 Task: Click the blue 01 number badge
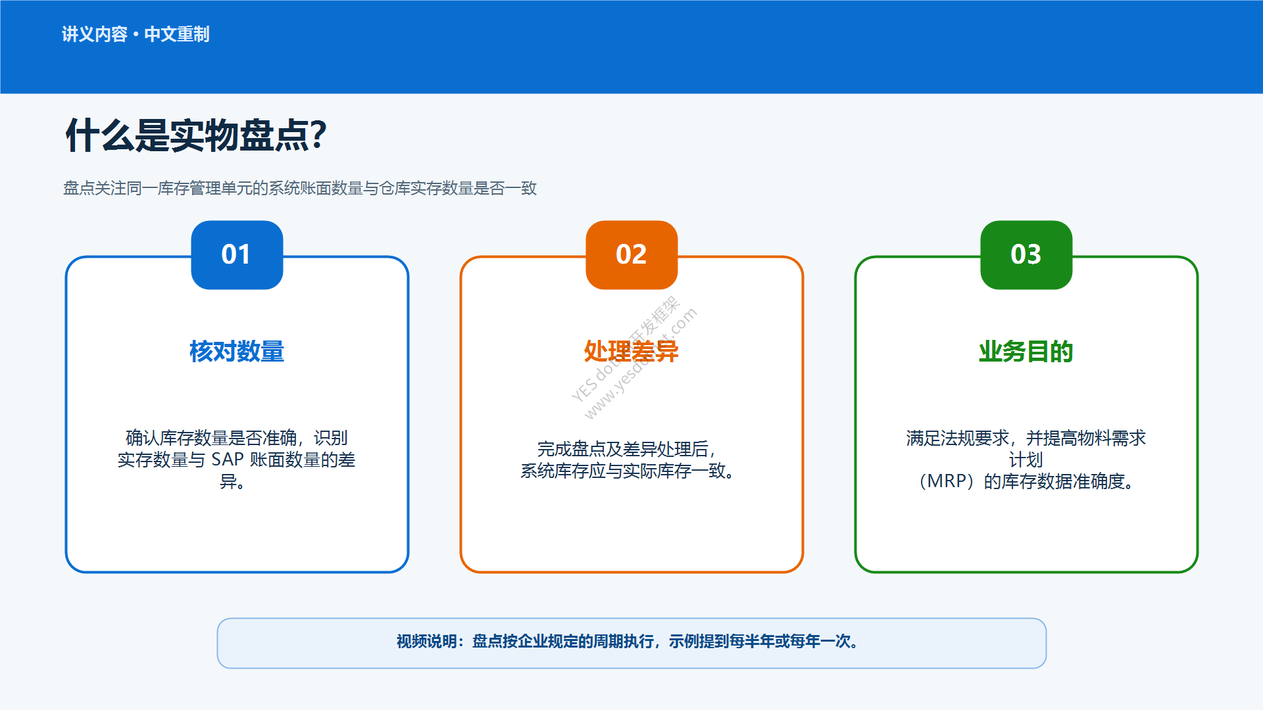click(x=237, y=255)
